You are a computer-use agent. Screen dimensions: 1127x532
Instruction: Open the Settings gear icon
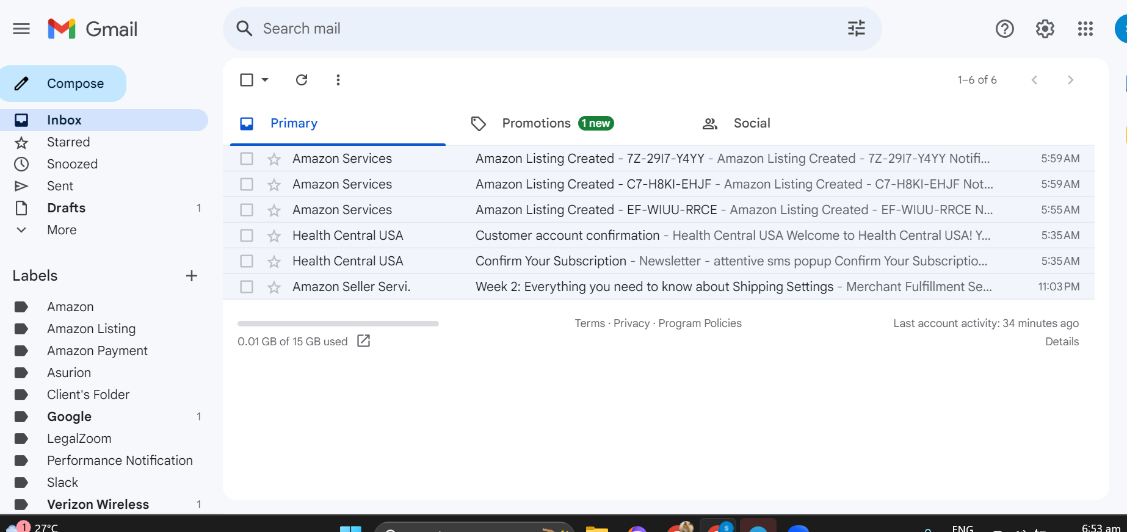click(1045, 29)
